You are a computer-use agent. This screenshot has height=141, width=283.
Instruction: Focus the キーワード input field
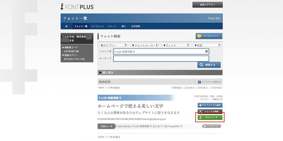point(161,59)
